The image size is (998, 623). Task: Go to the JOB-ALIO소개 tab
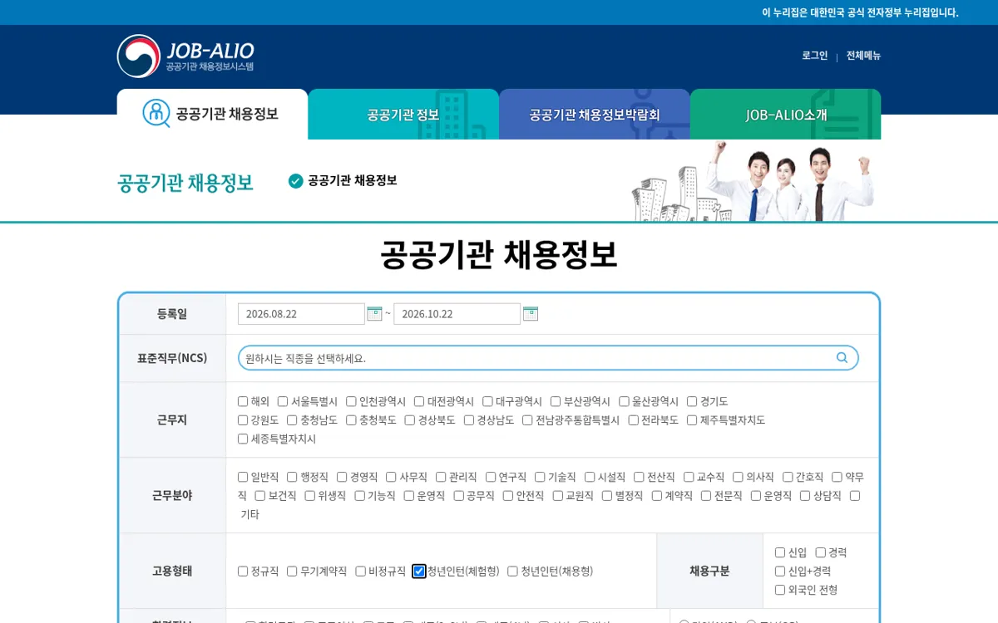pos(786,115)
